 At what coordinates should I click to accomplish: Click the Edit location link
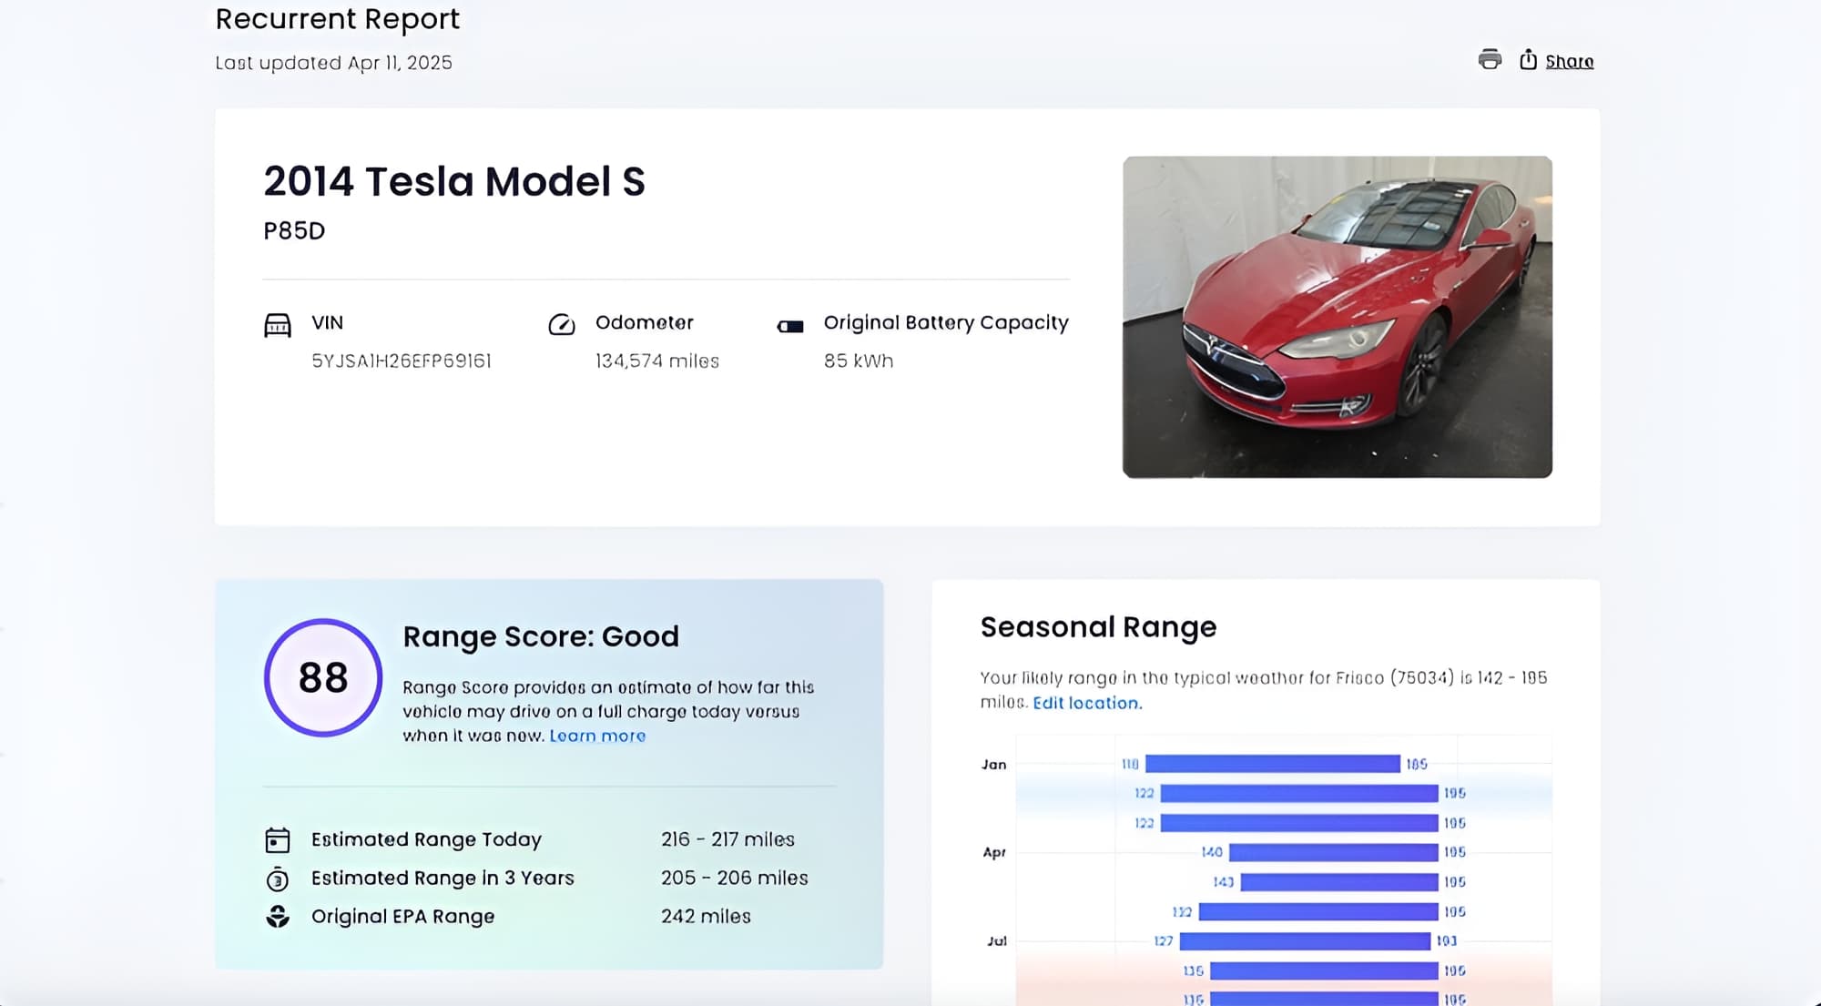point(1087,703)
